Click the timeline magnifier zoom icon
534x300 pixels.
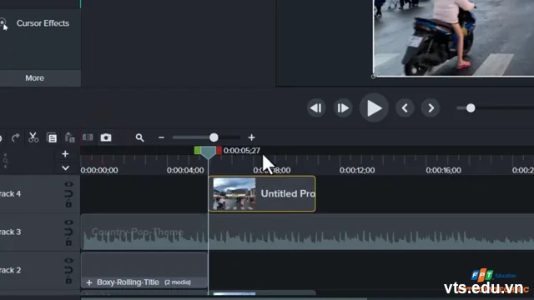click(139, 137)
